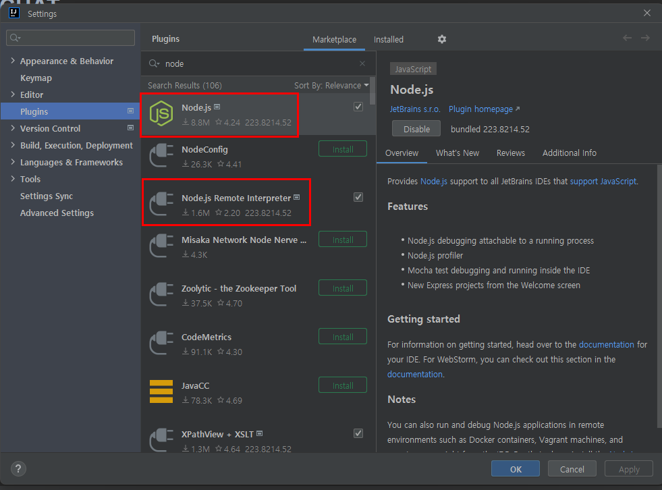The height and width of the screenshot is (490, 662).
Task: Click the project-level icon beside Version Control
Action: tap(130, 128)
